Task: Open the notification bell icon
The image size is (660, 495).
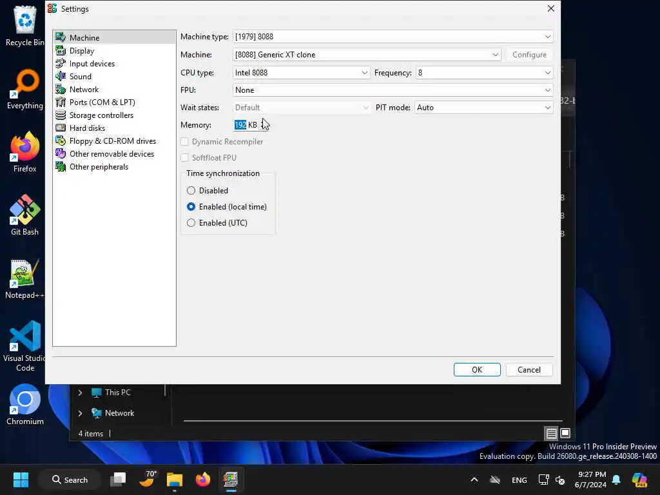Action: (616, 480)
